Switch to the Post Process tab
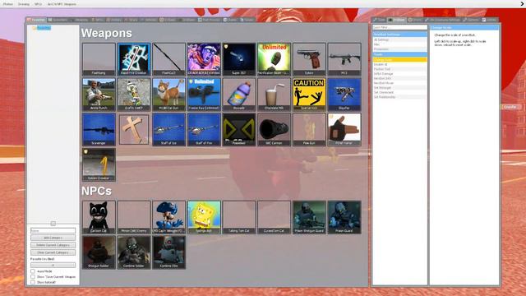Viewport: 526px width, 296px height. coord(209,20)
